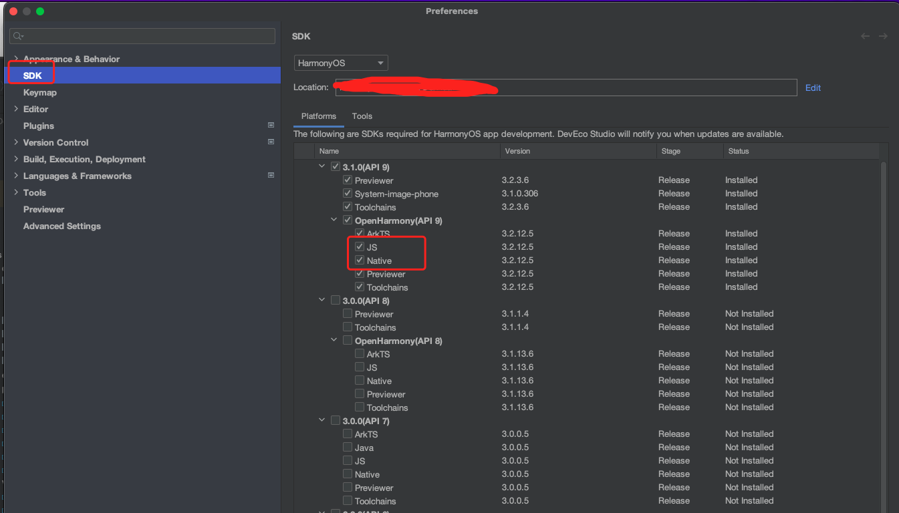Click Not Installed status of Java row
Viewport: 899px width, 513px height.
click(749, 448)
